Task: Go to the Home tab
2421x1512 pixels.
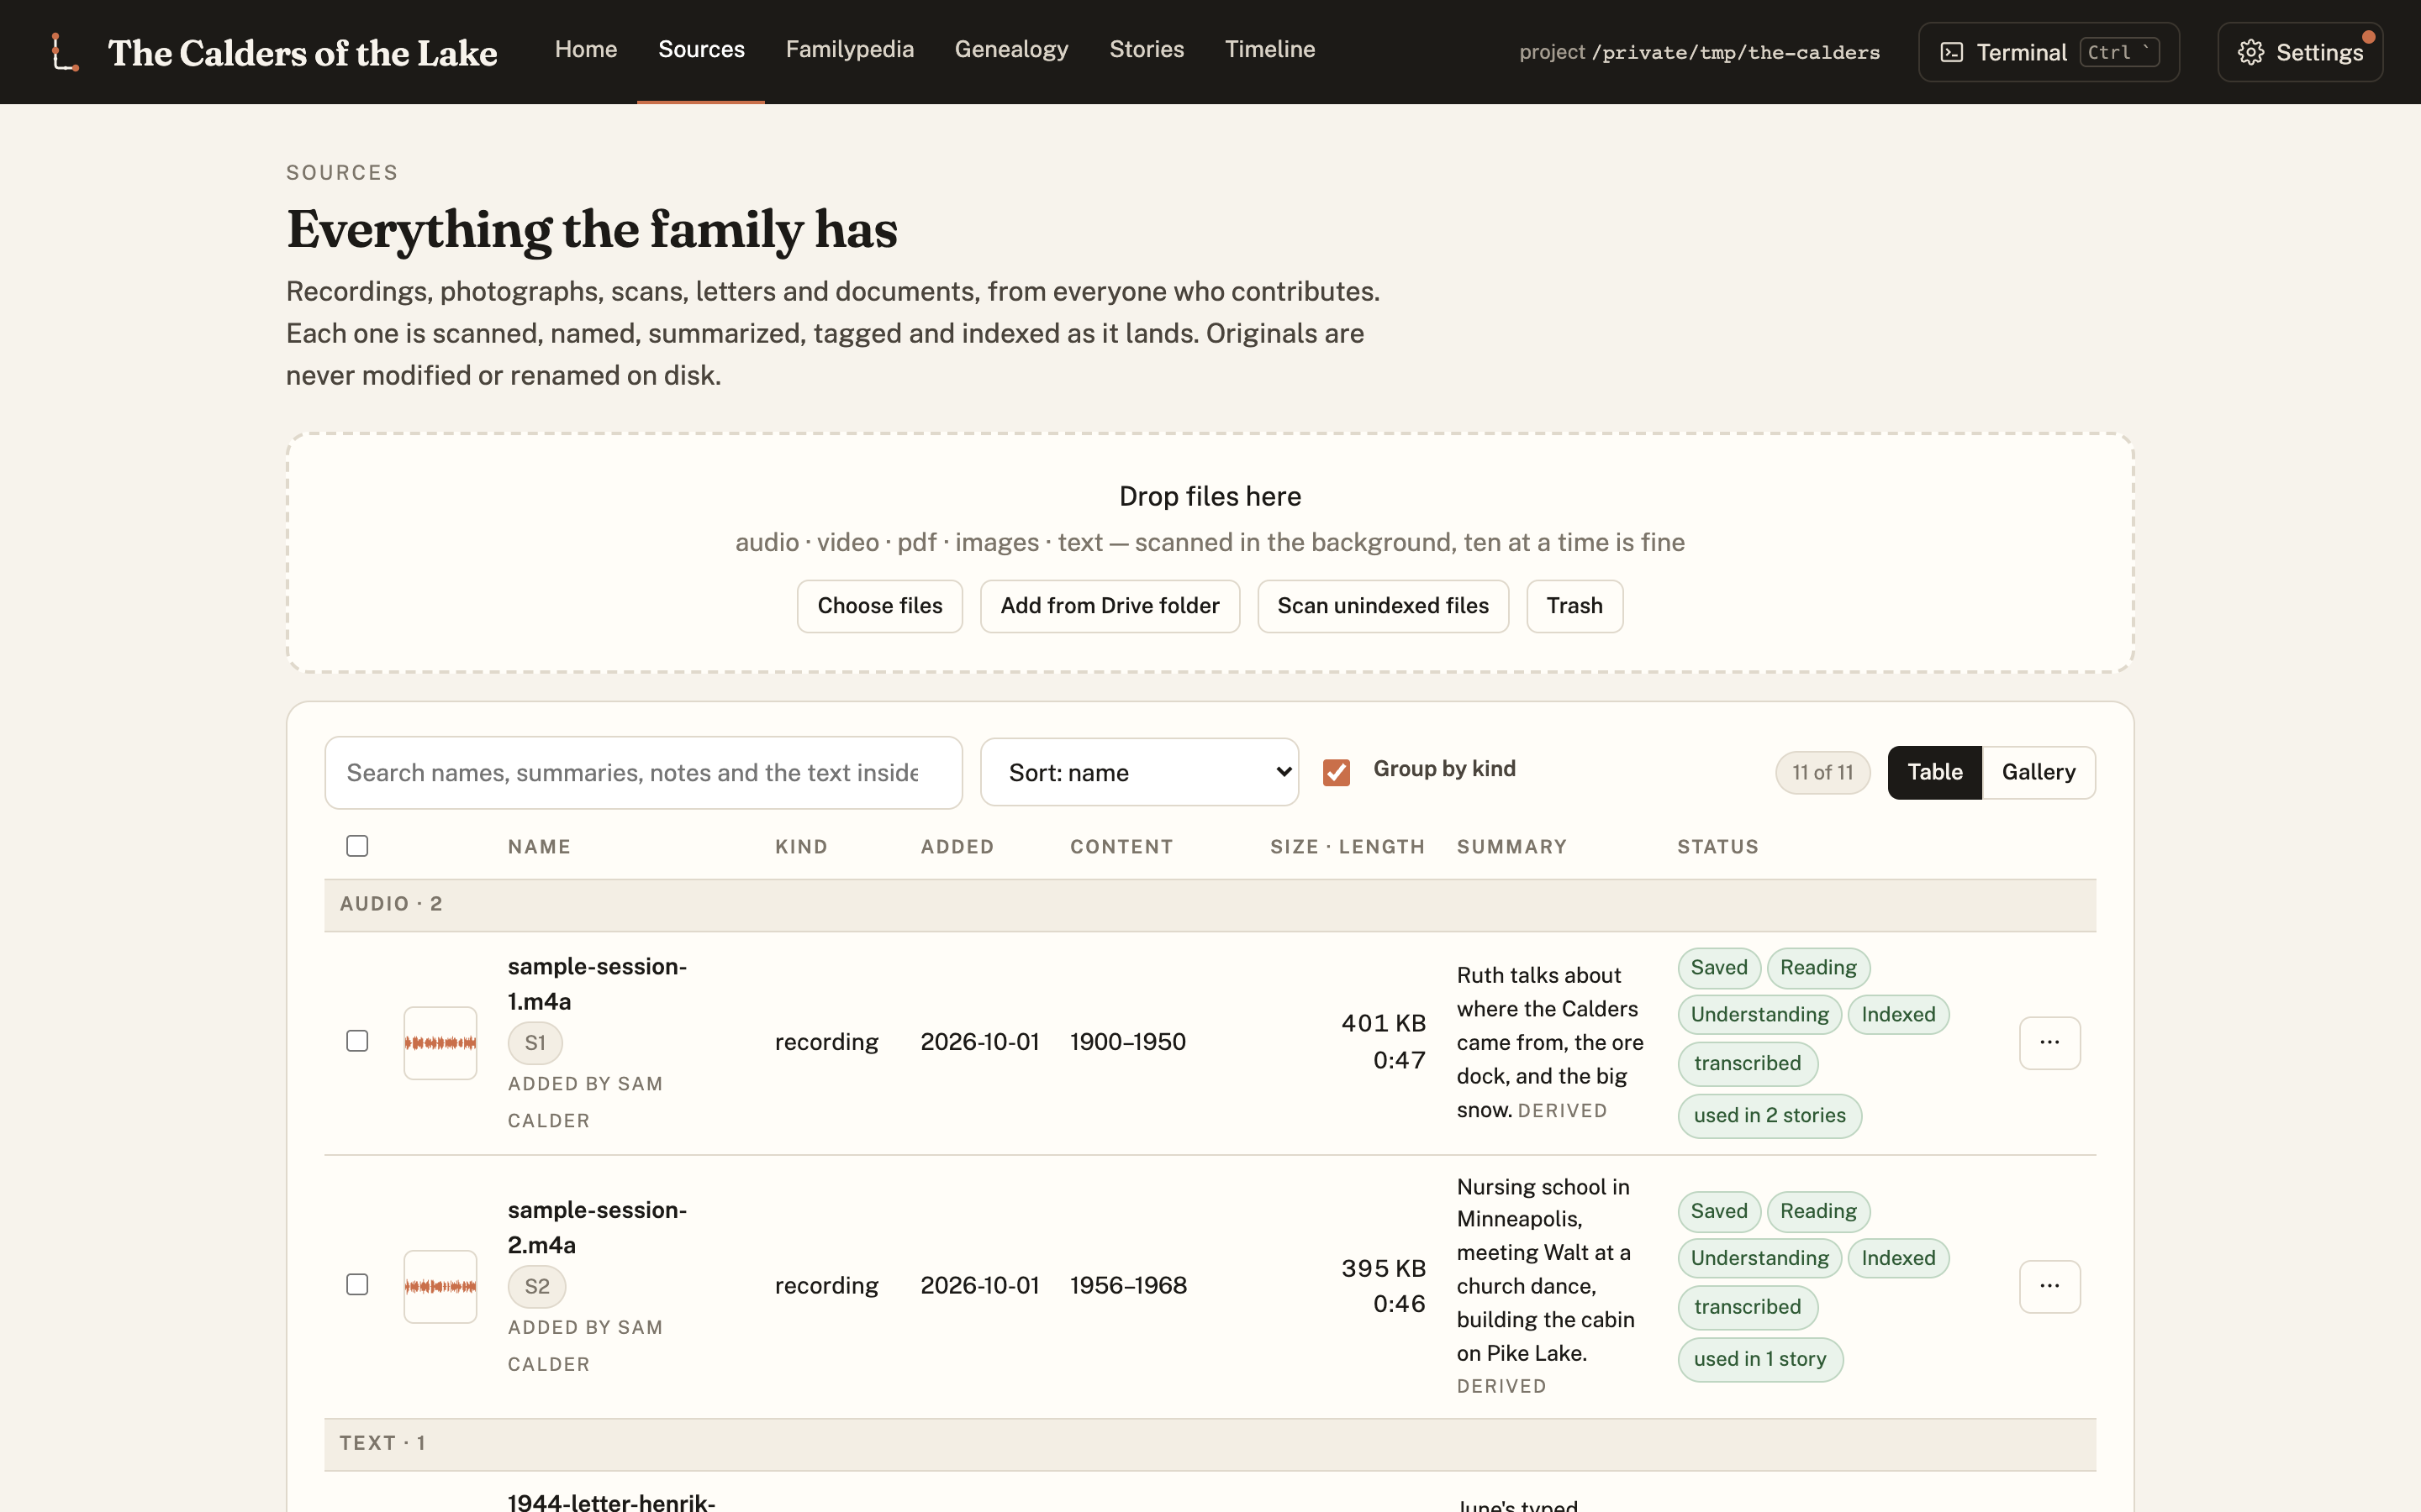Action: pos(586,50)
